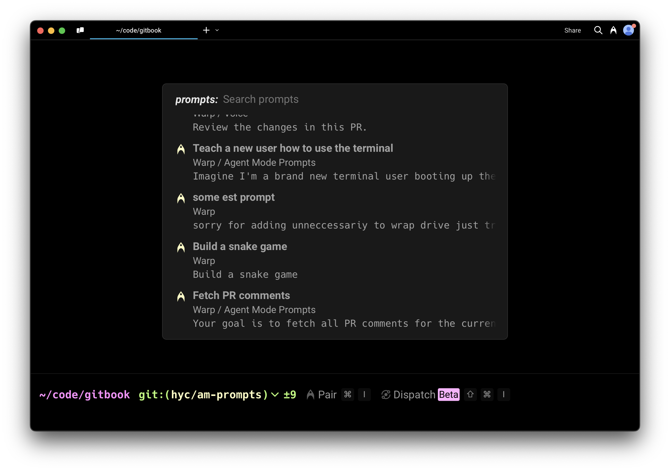The height and width of the screenshot is (471, 670).
Task: Switch to the ~/code/gitbook tab
Action: (138, 30)
